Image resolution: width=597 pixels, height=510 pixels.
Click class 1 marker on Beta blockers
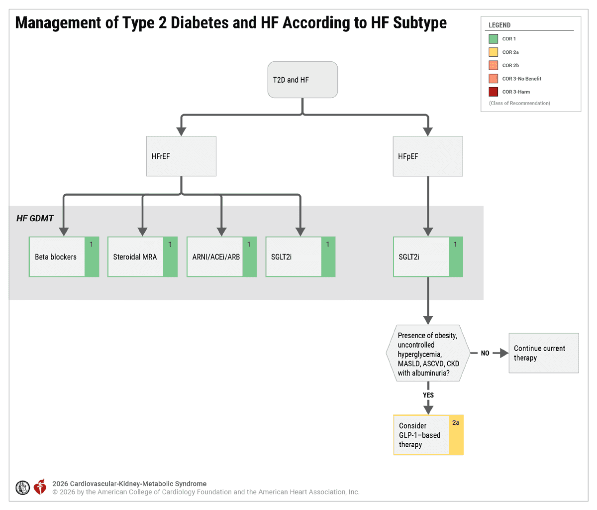tap(91, 245)
